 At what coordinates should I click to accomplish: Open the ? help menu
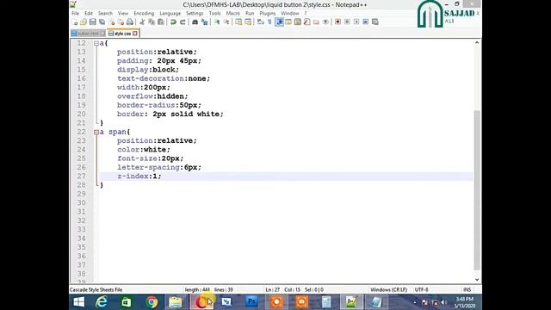tap(306, 13)
